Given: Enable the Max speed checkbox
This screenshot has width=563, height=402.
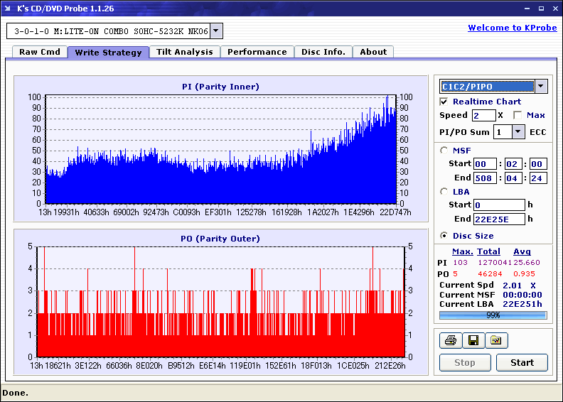Looking at the screenshot, I should click(x=518, y=115).
